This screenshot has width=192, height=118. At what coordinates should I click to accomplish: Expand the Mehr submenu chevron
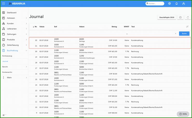click(26, 77)
